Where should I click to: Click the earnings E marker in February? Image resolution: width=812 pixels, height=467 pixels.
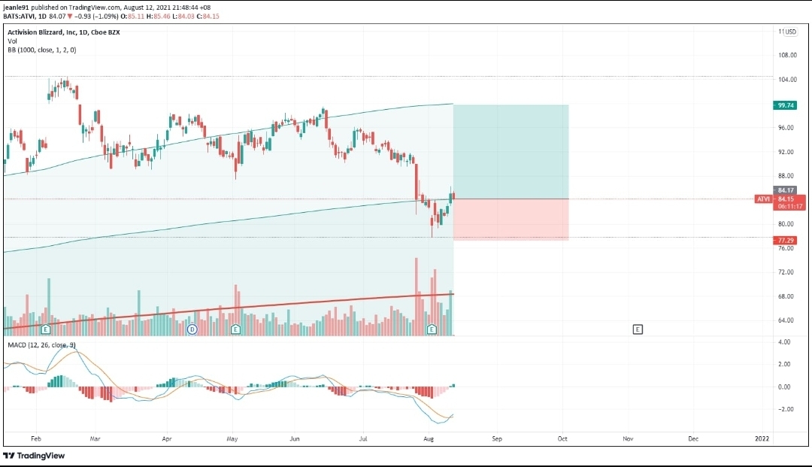click(x=46, y=329)
